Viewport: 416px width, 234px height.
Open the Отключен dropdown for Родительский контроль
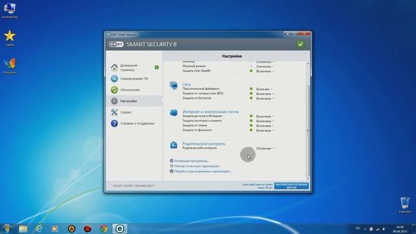point(265,148)
